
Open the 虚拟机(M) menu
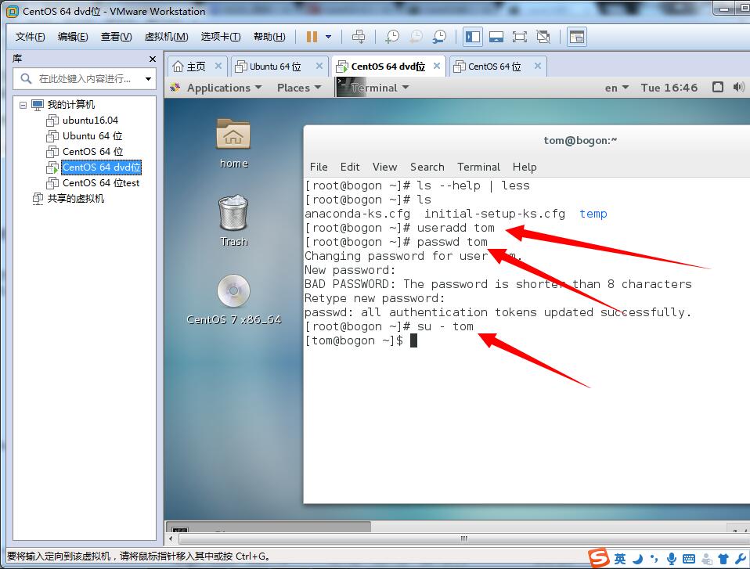pos(166,37)
